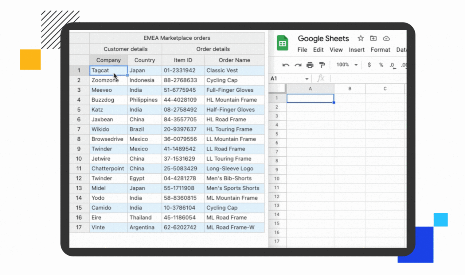This screenshot has width=465, height=275.
Task: Click the Move to folder icon
Action: [373, 38]
